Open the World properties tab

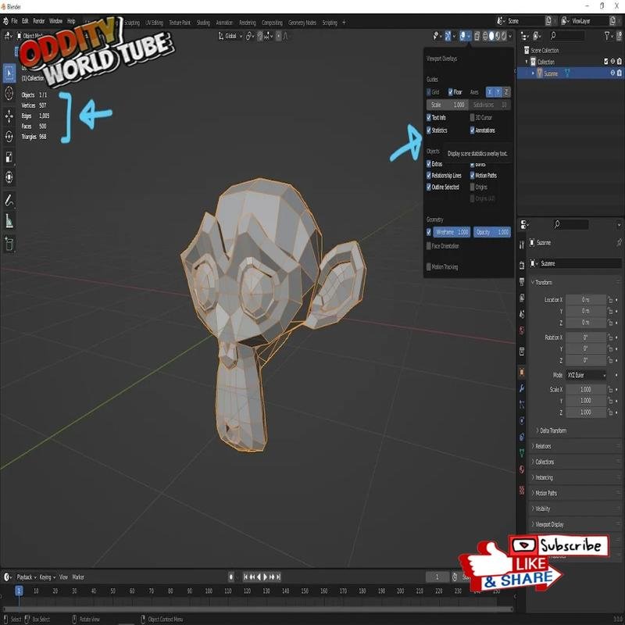tap(522, 330)
